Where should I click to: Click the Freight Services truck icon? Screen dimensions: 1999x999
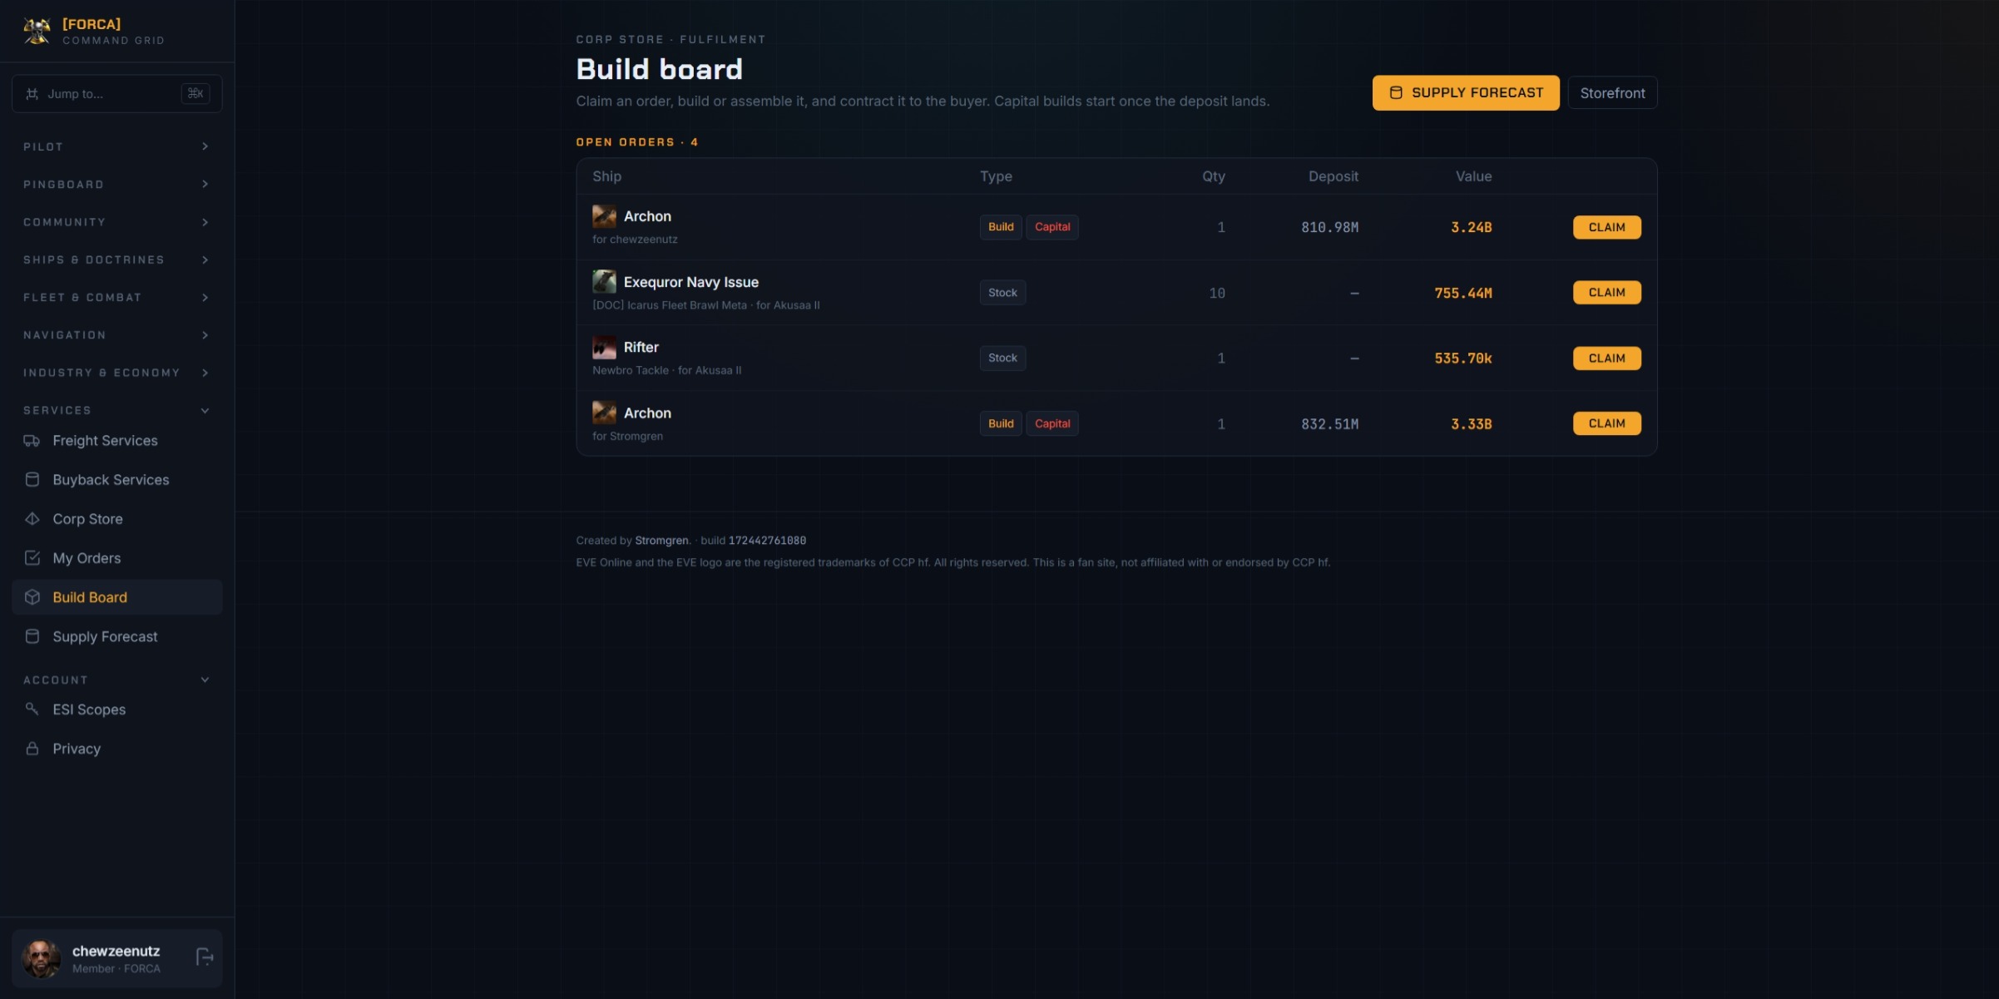[32, 441]
